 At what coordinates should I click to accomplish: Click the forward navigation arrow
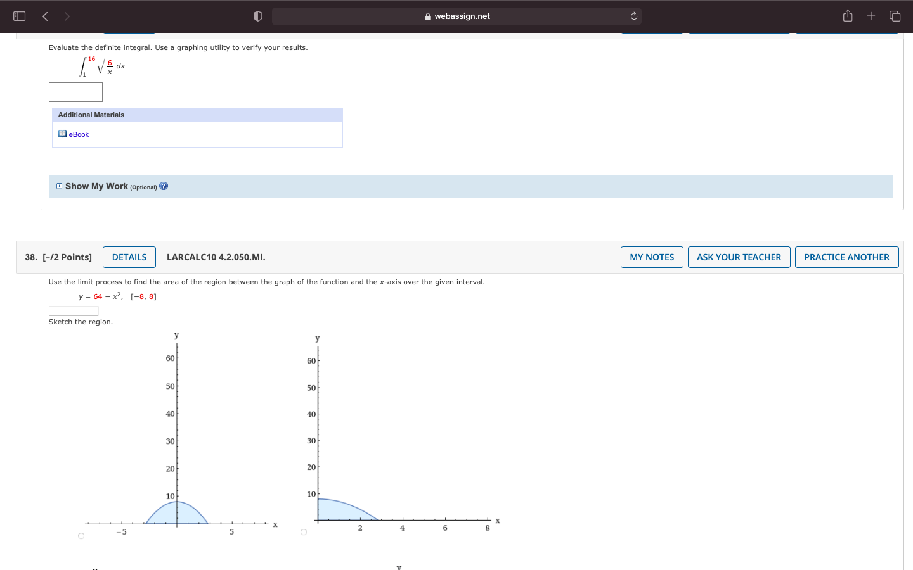coord(67,16)
